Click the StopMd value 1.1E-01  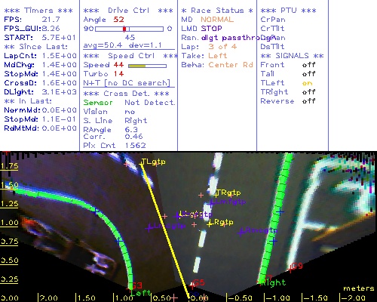pos(60,119)
